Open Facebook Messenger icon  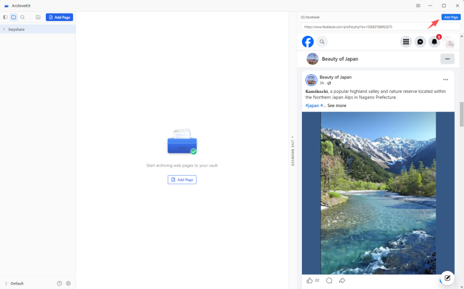pyautogui.click(x=420, y=42)
